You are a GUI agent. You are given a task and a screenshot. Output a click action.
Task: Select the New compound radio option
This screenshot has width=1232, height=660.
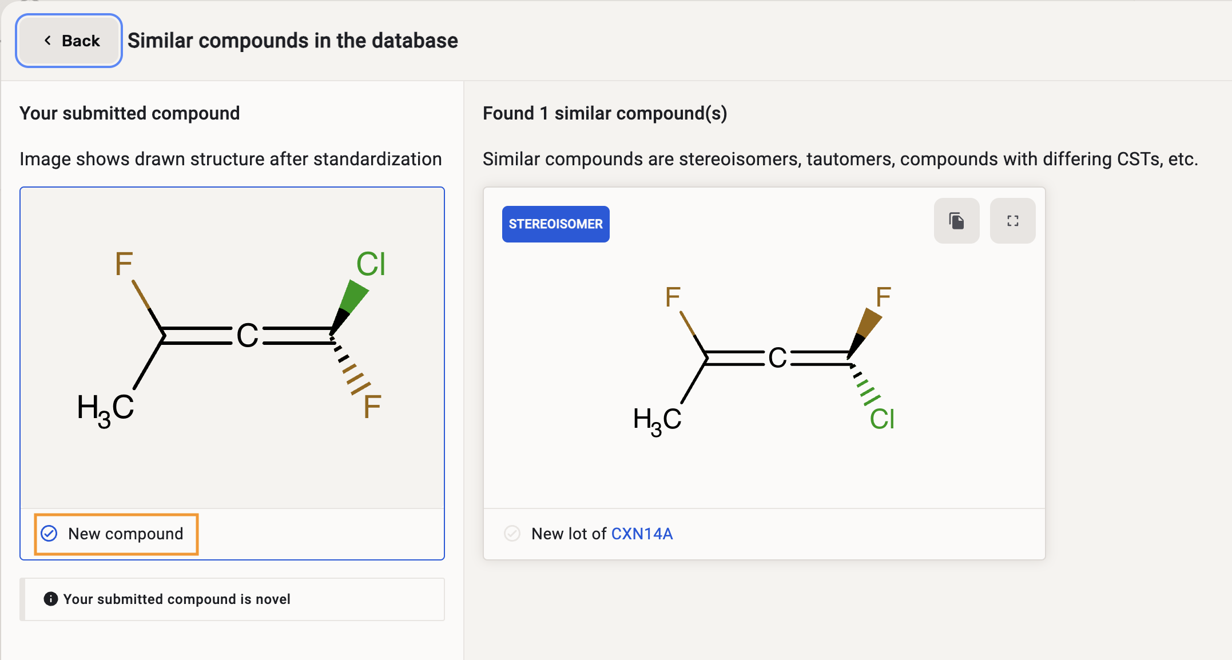coord(50,534)
